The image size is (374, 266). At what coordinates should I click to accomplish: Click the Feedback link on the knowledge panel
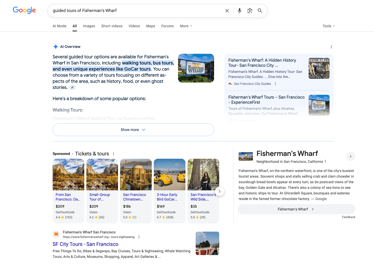pyautogui.click(x=349, y=217)
